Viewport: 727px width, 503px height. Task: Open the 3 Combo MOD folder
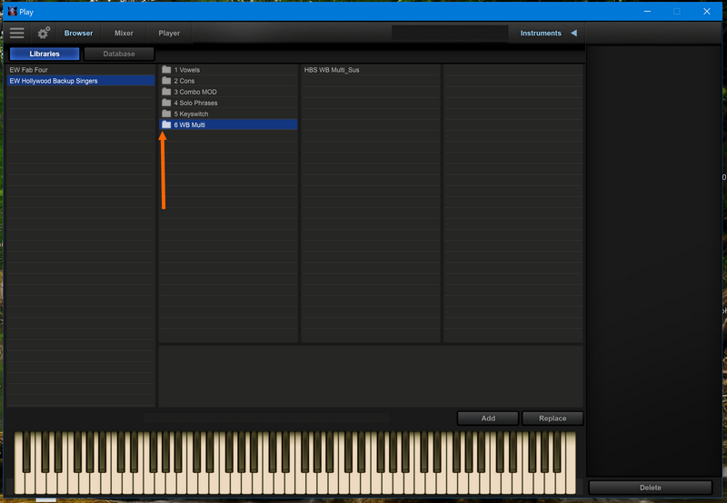[x=194, y=92]
